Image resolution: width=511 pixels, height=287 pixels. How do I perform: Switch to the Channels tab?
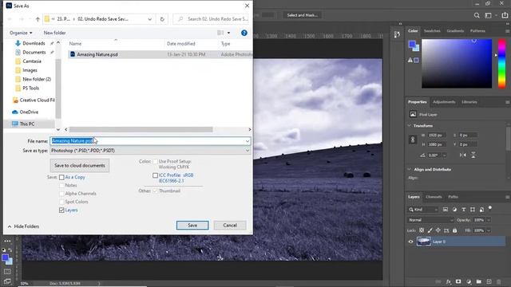434,197
